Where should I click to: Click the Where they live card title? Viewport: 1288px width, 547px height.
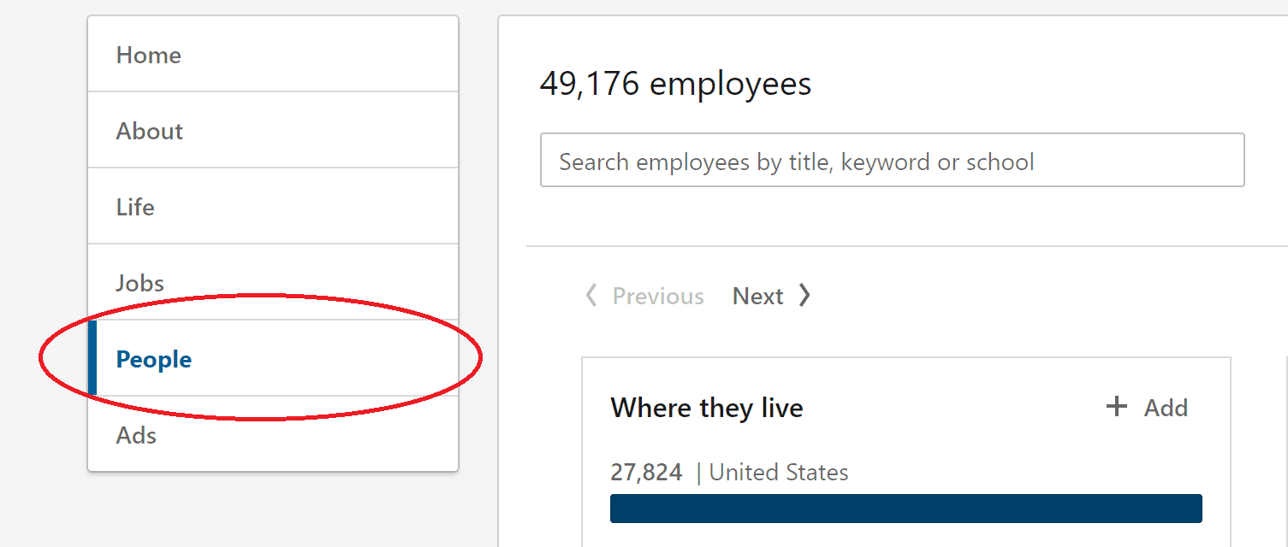[706, 407]
